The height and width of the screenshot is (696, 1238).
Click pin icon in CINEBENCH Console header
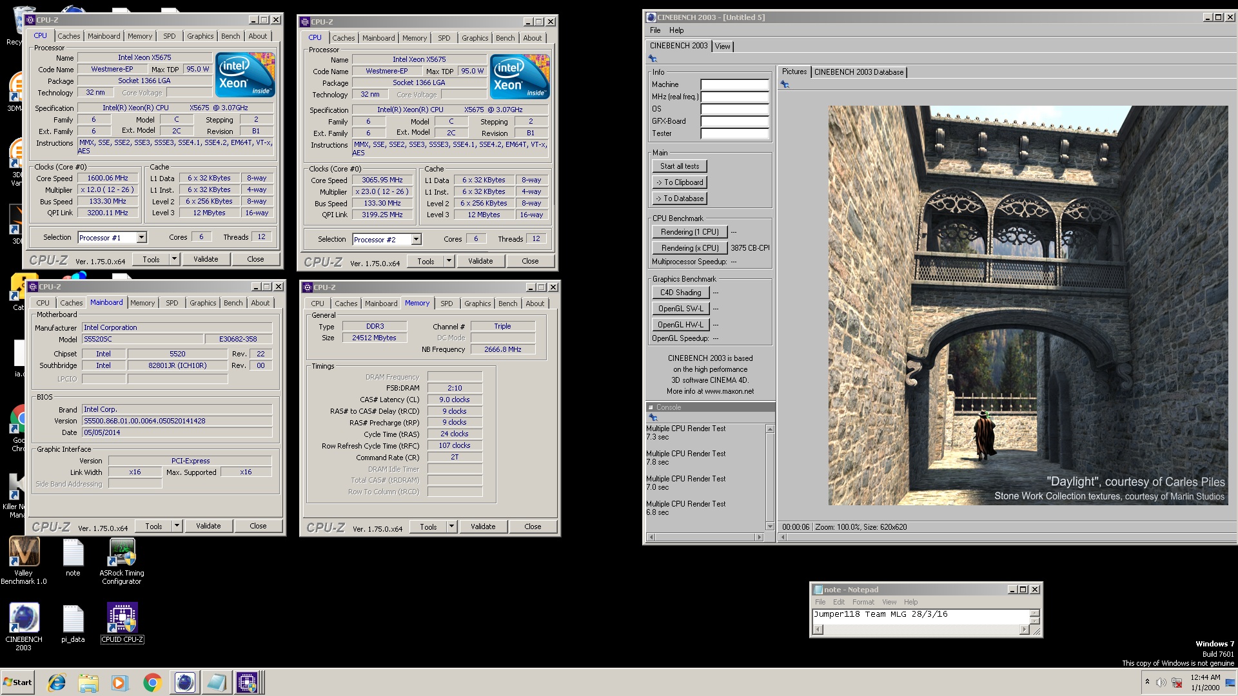653,418
